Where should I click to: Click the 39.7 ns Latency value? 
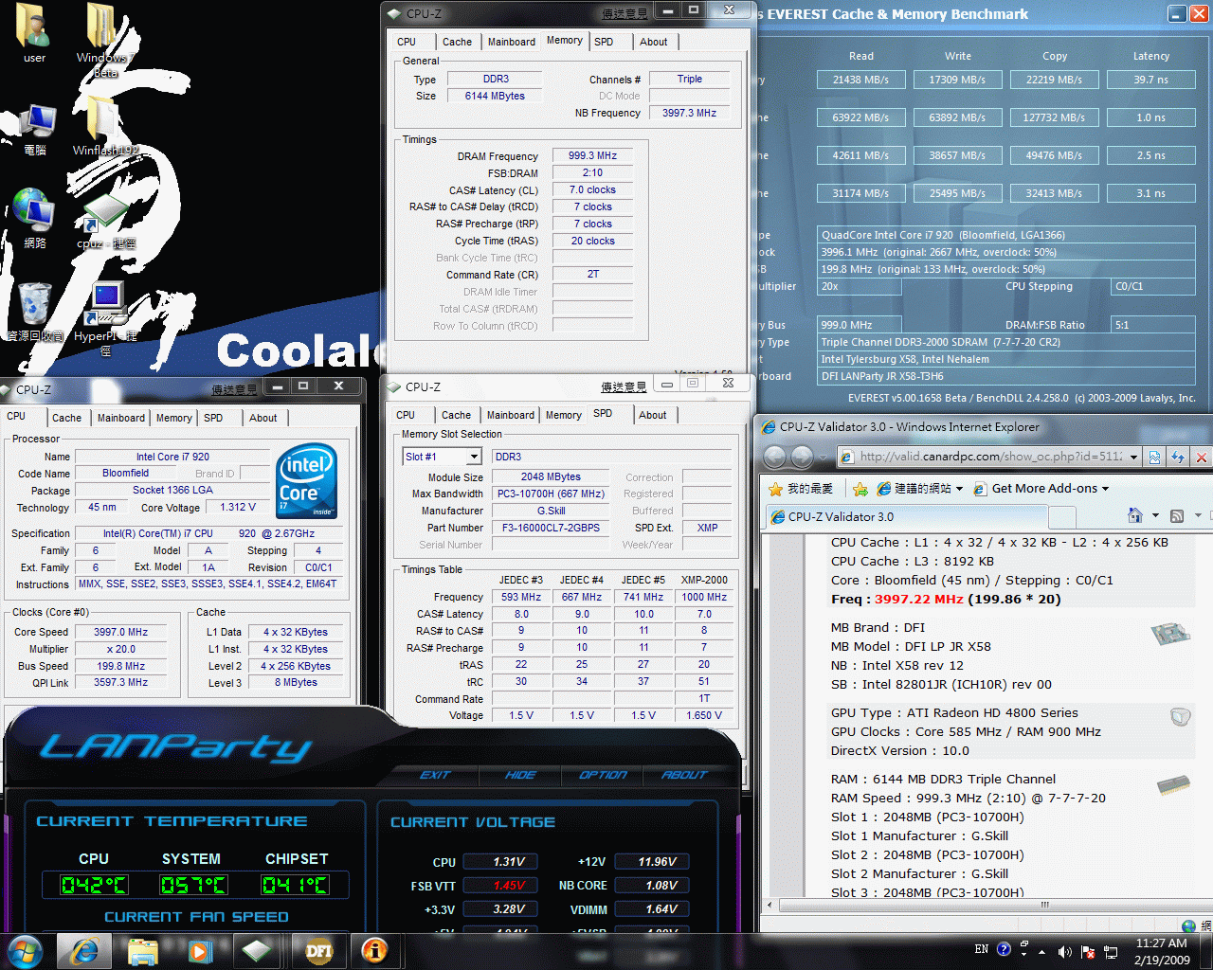coord(1150,80)
